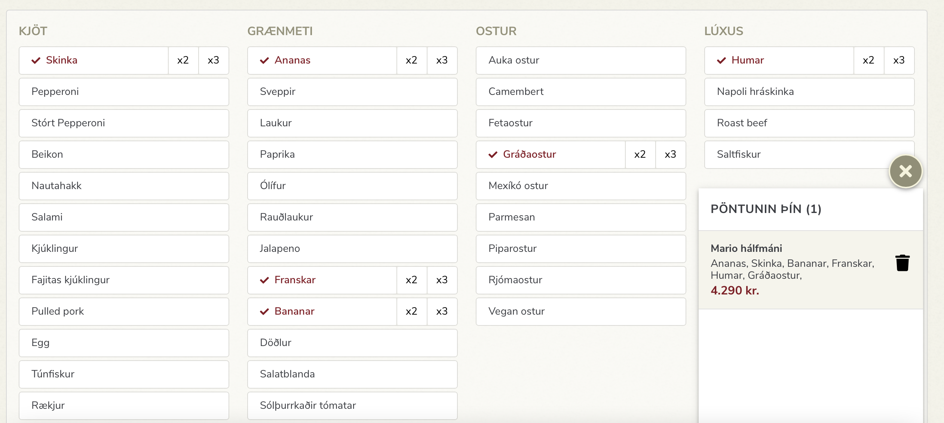This screenshot has height=423, width=944.
Task: Choose x2 for Humar
Action: pos(868,61)
